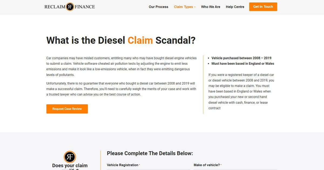Click the Vehicle Registration input field
Screen dimensions: 324x170
[x=148, y=169]
